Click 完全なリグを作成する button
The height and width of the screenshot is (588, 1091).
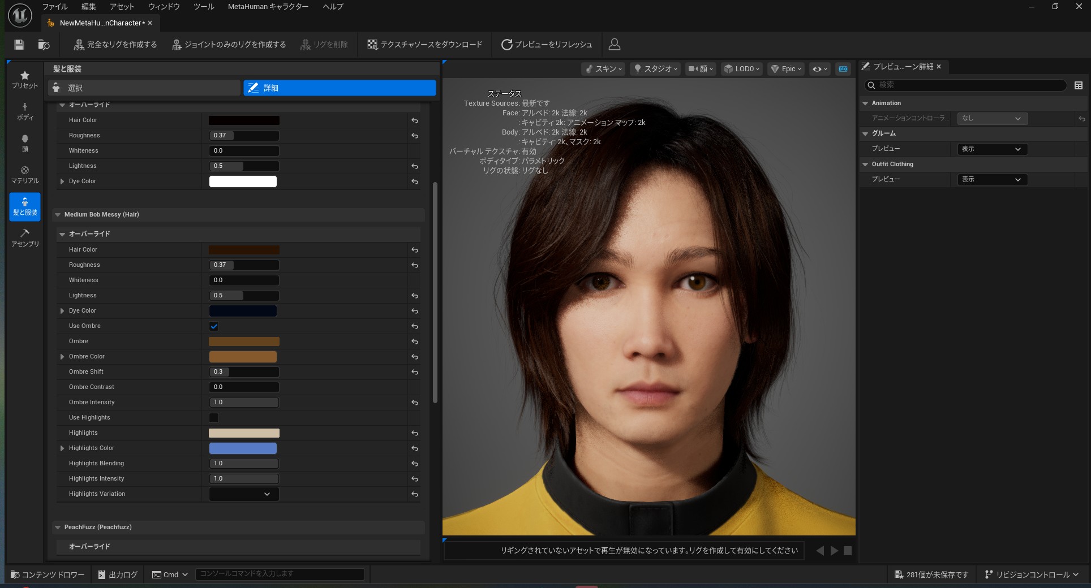pos(116,45)
